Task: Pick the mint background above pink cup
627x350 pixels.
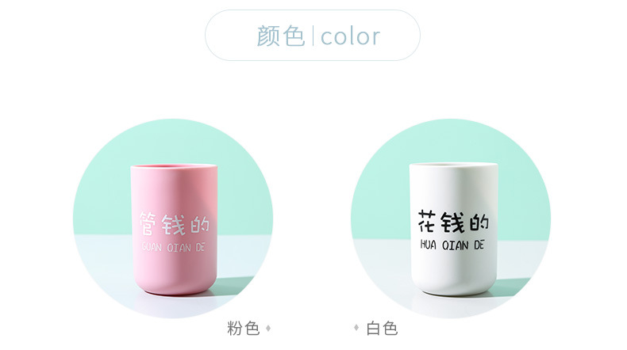Action: 173,139
